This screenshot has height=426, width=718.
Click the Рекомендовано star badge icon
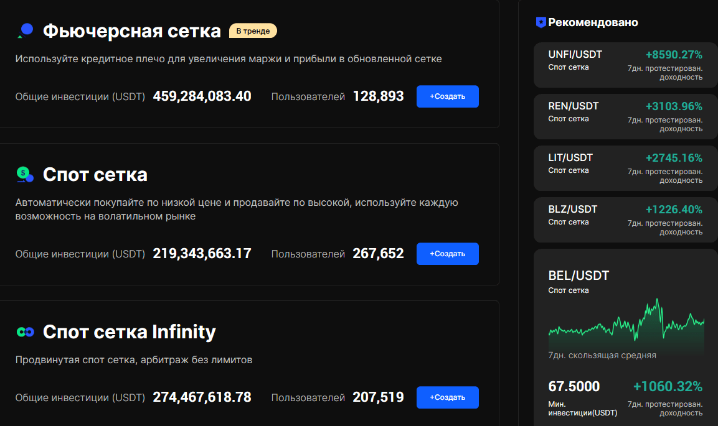tap(541, 22)
